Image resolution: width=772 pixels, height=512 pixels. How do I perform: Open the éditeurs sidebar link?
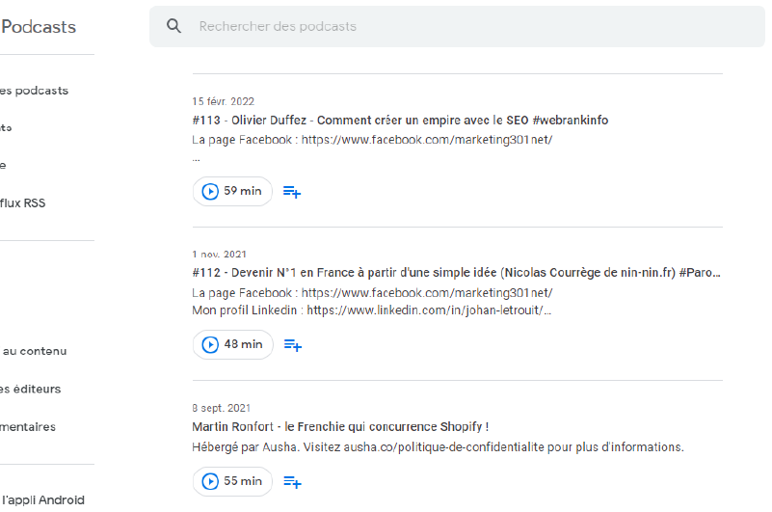[x=31, y=390]
